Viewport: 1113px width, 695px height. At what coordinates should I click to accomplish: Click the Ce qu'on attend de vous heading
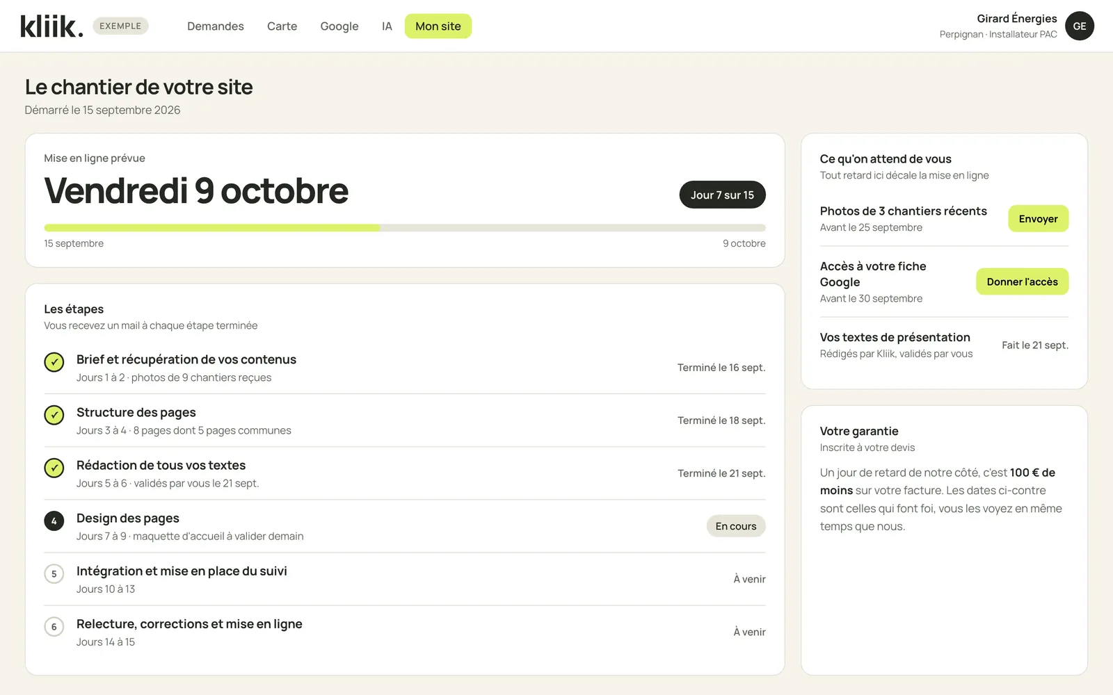coord(886,159)
